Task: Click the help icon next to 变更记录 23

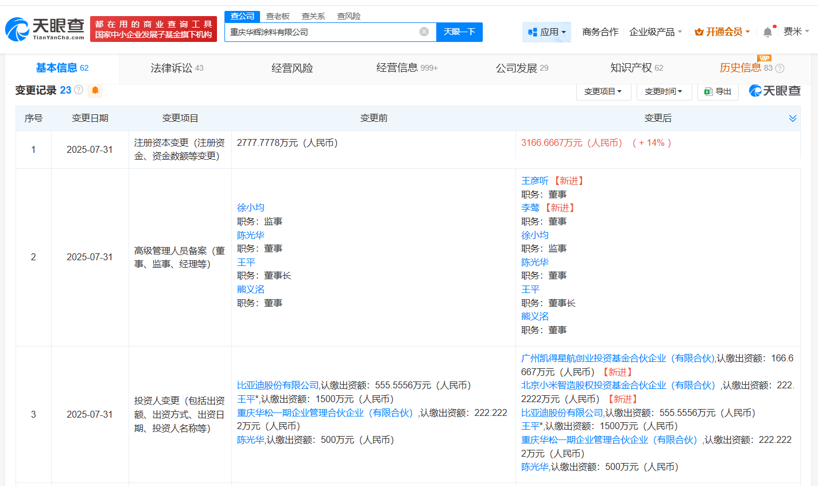Action: click(x=79, y=90)
